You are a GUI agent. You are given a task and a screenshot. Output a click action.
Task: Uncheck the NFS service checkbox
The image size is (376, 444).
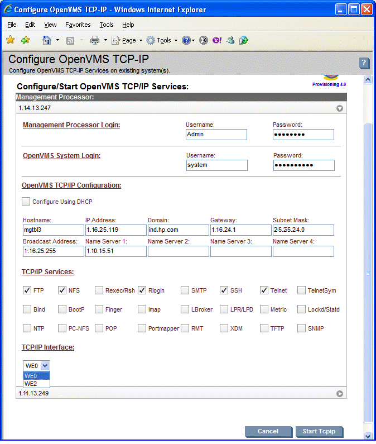pos(62,290)
